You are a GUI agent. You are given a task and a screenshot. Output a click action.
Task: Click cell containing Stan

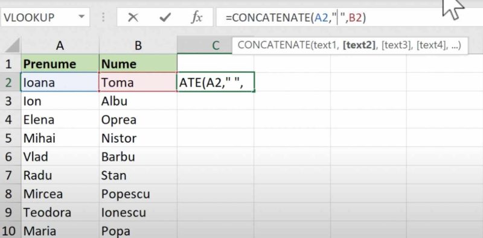click(x=138, y=175)
